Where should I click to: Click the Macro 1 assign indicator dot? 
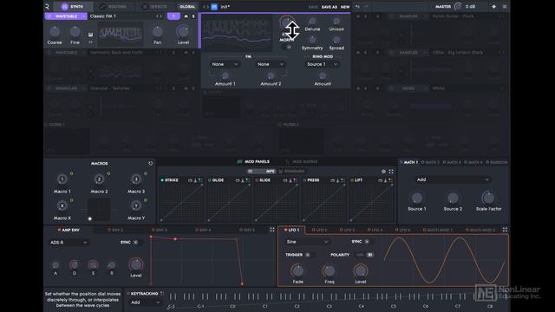(71, 173)
